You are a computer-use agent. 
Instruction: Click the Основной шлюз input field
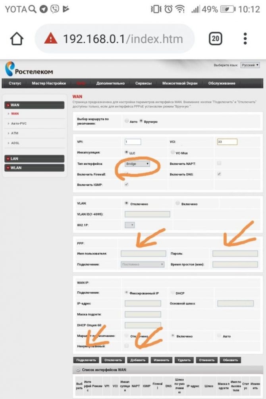pos(235,303)
